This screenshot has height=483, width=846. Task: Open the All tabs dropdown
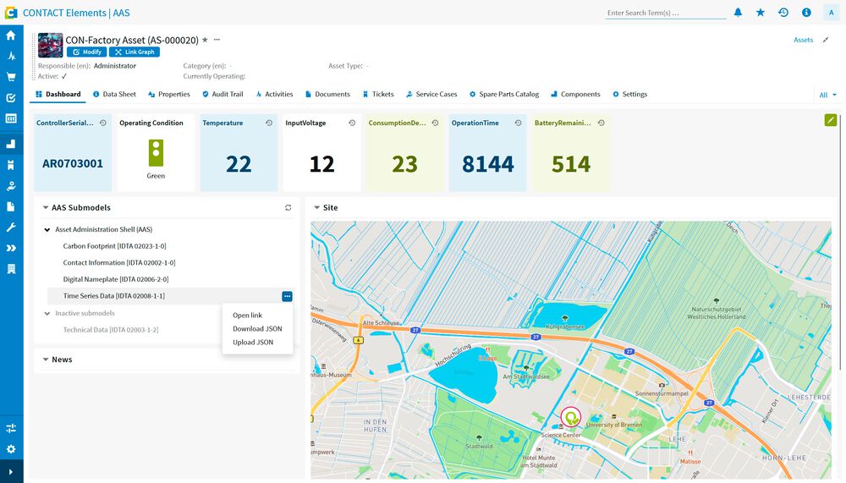[x=827, y=95]
